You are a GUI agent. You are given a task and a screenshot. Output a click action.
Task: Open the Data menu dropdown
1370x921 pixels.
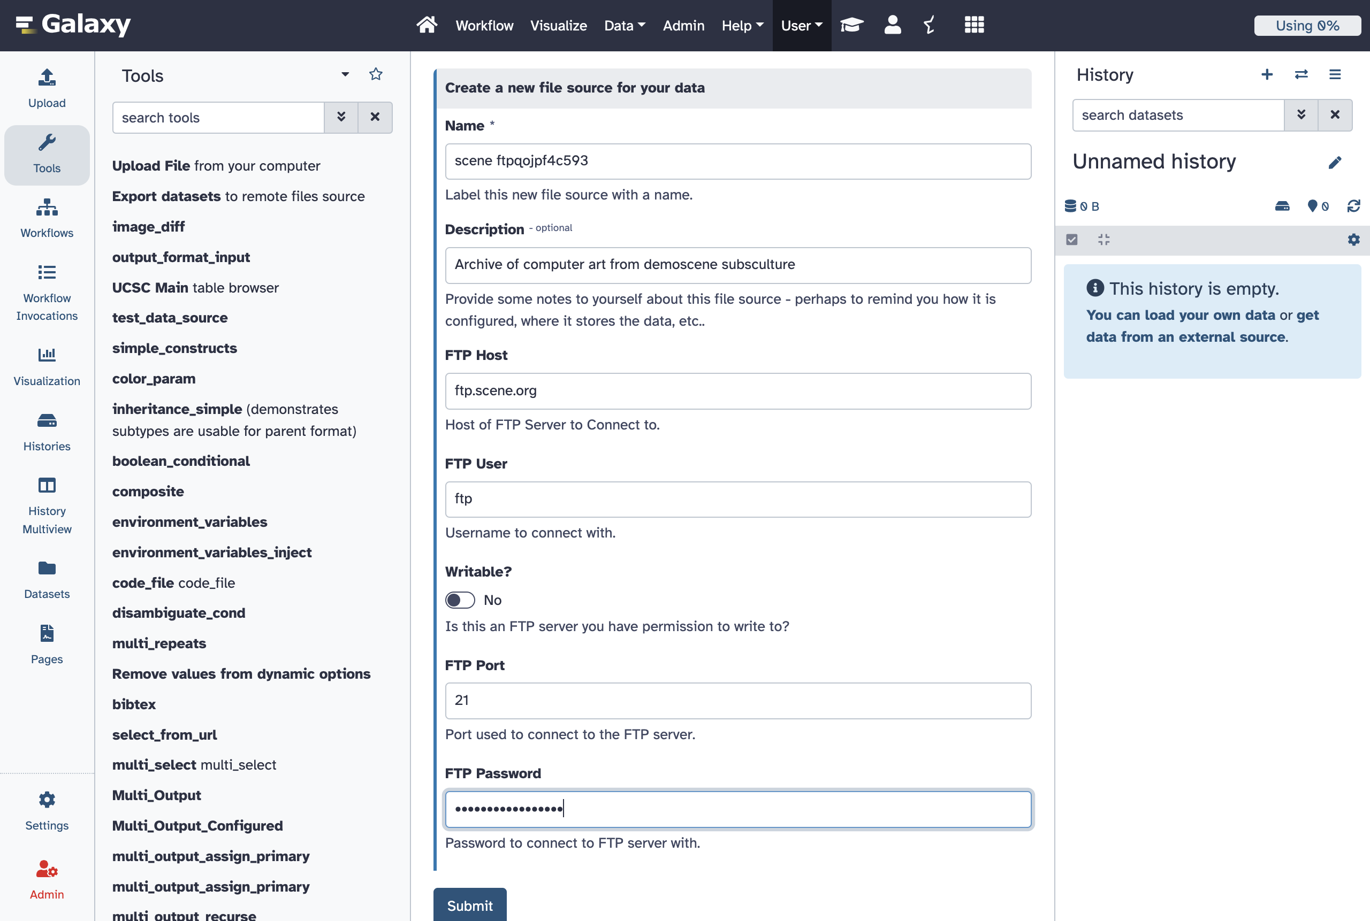[624, 25]
